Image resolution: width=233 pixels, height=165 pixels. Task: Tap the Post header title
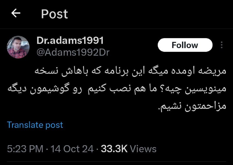click(x=54, y=14)
